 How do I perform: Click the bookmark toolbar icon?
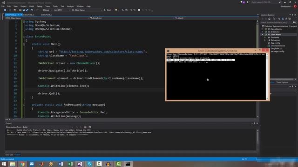point(139,10)
